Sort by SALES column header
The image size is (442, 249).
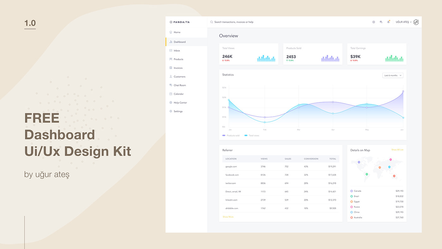pyautogui.click(x=288, y=159)
